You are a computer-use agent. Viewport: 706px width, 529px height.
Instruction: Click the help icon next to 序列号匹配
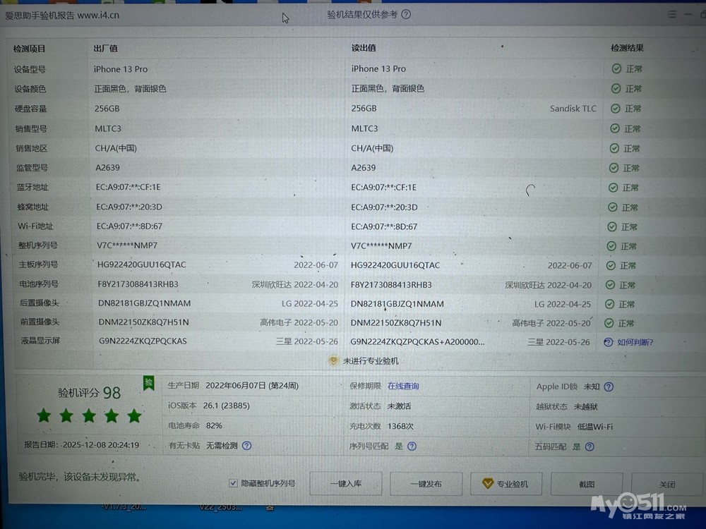click(x=412, y=446)
